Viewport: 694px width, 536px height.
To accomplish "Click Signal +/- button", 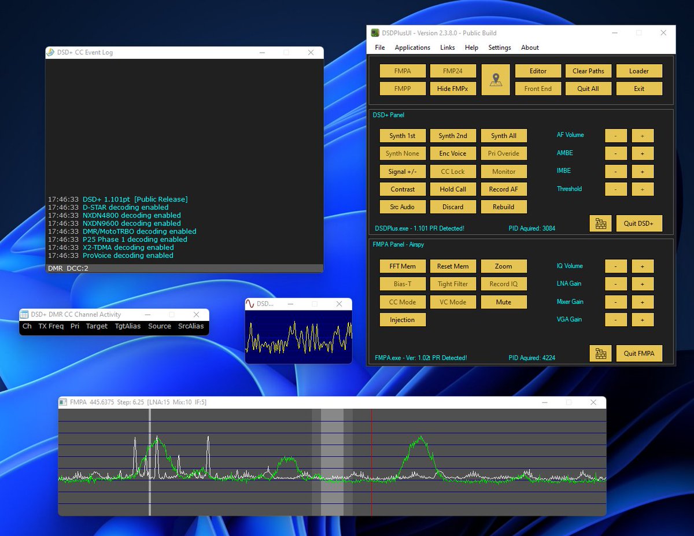I will click(403, 171).
